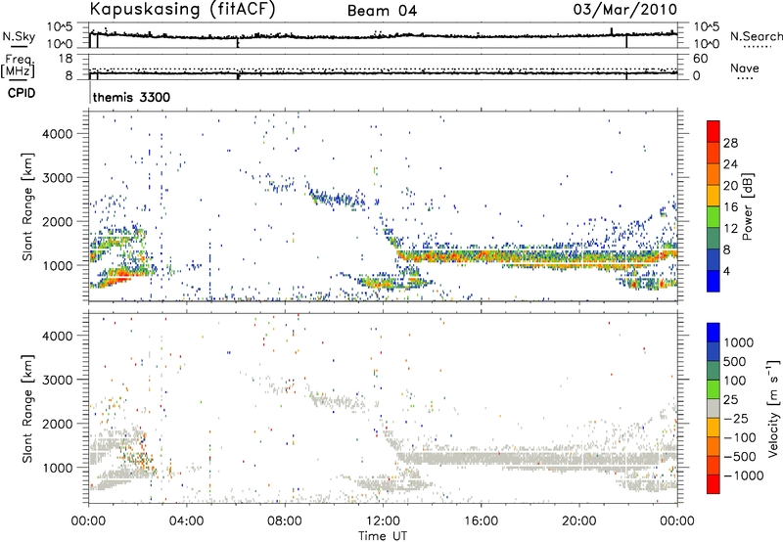783x542 pixels.
Task: Click the right '10^0' noise axis label
Action: click(706, 43)
